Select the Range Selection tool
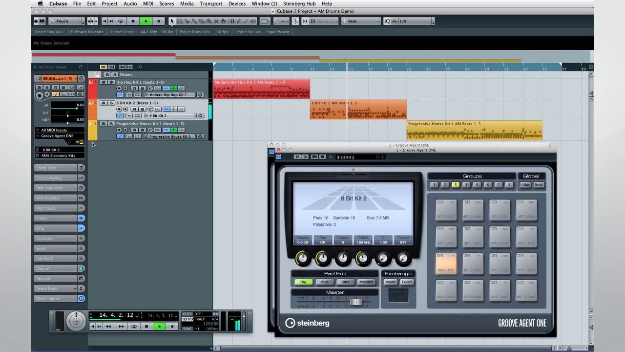625x352 pixels. 180,21
